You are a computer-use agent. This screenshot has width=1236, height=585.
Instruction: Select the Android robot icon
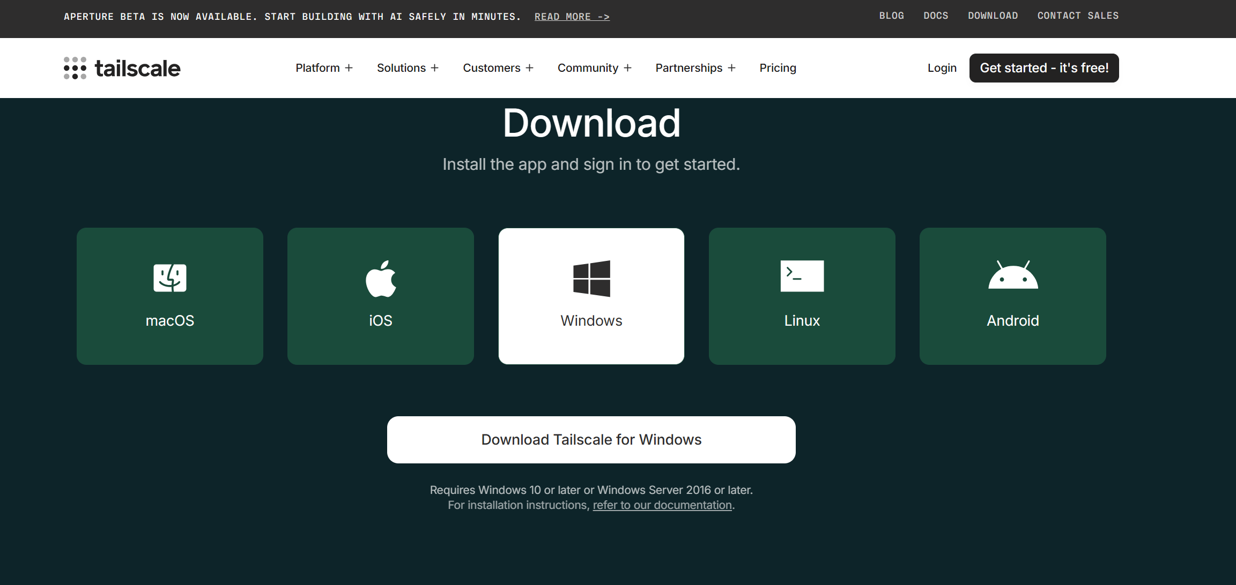tap(1013, 275)
